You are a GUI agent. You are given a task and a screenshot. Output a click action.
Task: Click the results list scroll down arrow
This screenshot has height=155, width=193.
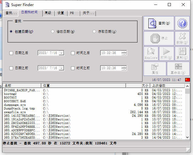[x=188, y=137]
